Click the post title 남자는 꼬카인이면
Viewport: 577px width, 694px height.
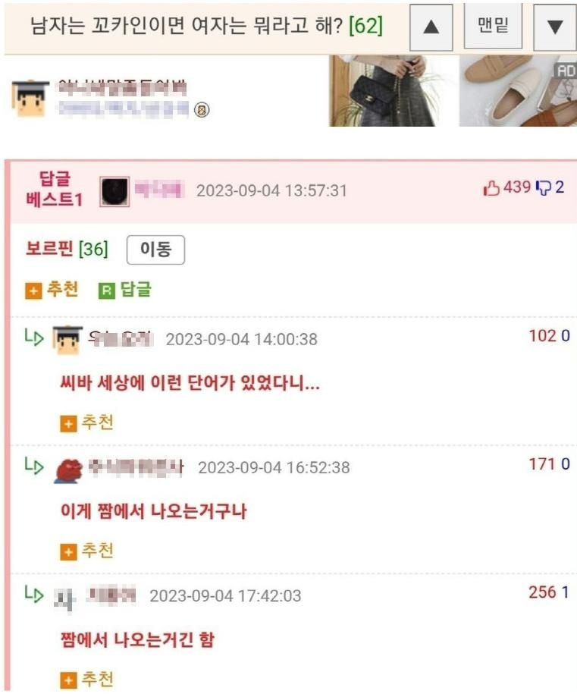click(186, 26)
